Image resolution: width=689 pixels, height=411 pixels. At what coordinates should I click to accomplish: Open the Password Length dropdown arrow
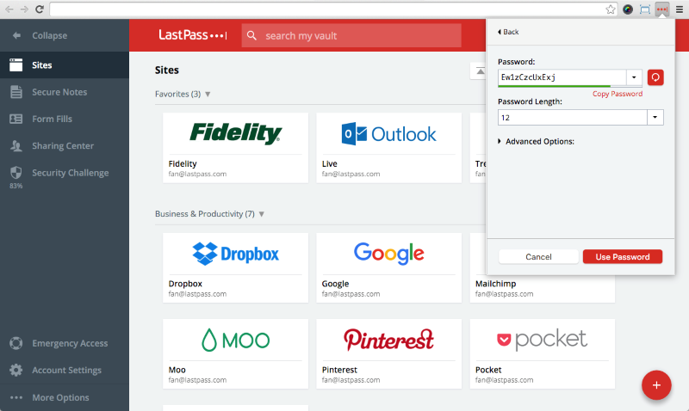[x=655, y=117]
